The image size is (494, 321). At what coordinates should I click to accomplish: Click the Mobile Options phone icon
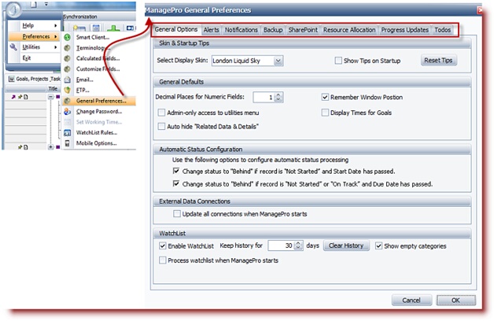(x=67, y=143)
